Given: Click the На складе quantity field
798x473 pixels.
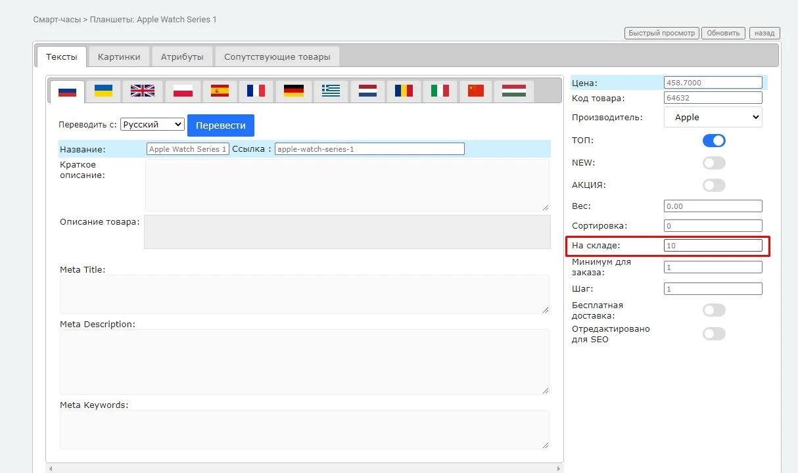Looking at the screenshot, I should (713, 246).
